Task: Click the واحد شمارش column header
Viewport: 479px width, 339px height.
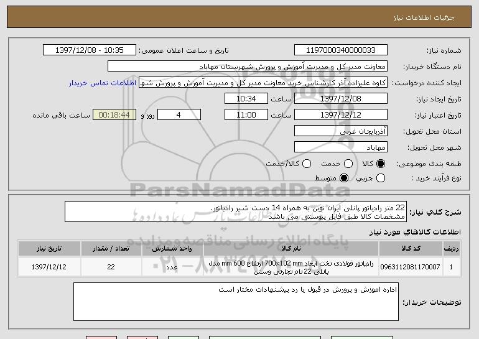Action: point(172,249)
